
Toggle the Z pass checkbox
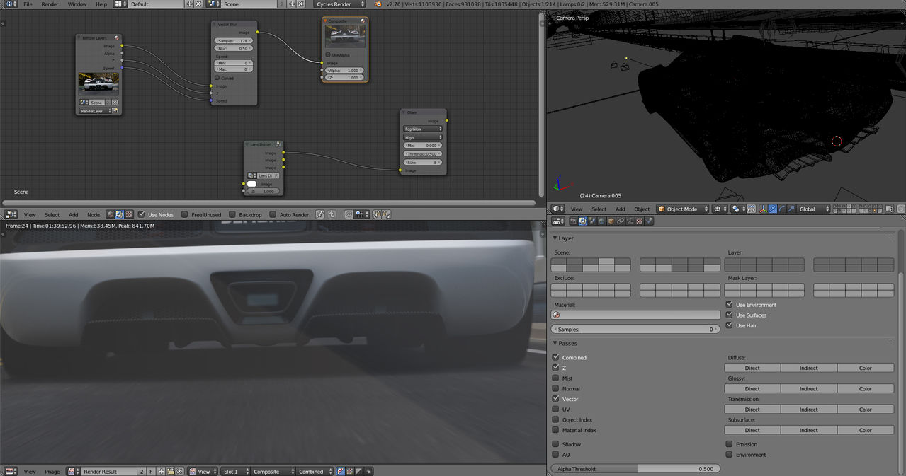pos(556,368)
